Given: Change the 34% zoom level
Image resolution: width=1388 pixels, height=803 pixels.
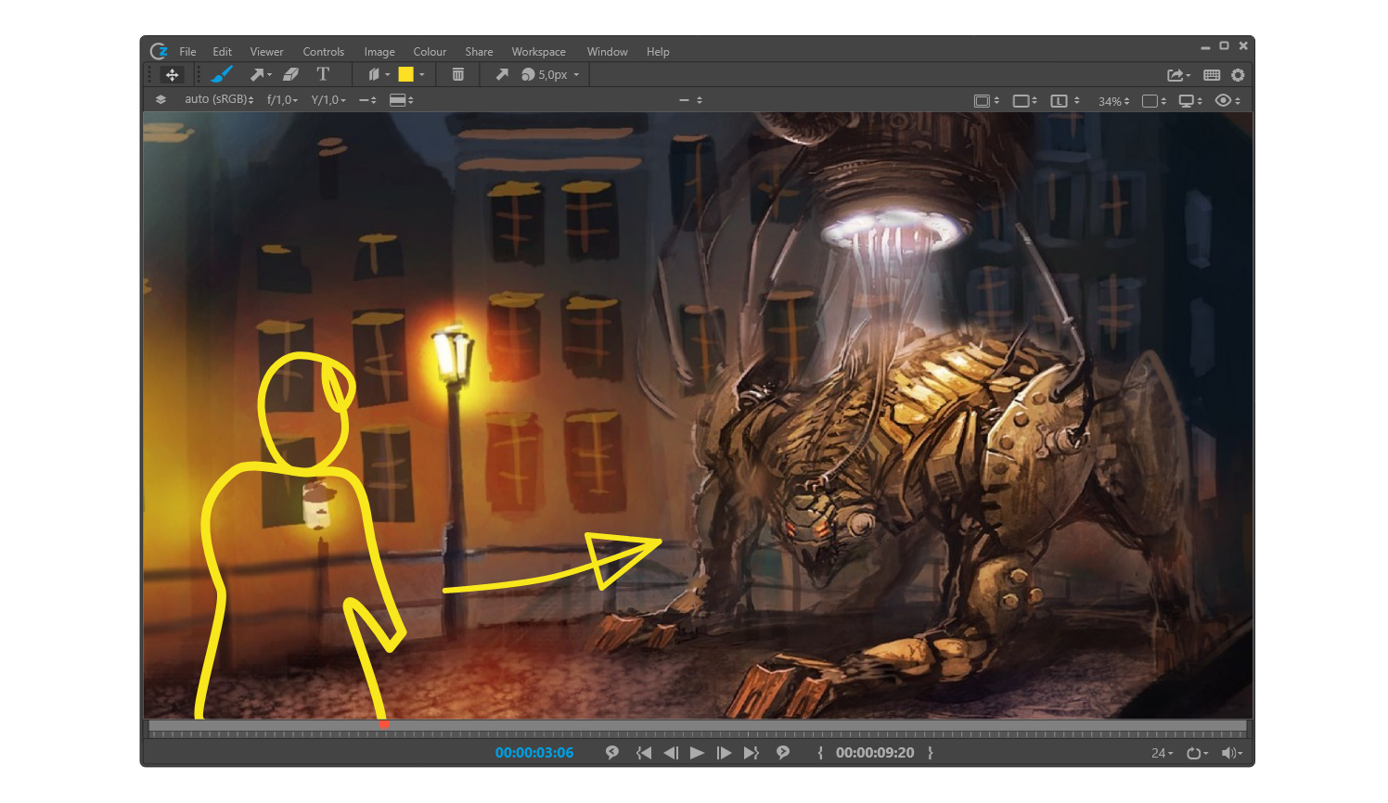Looking at the screenshot, I should tap(1113, 101).
